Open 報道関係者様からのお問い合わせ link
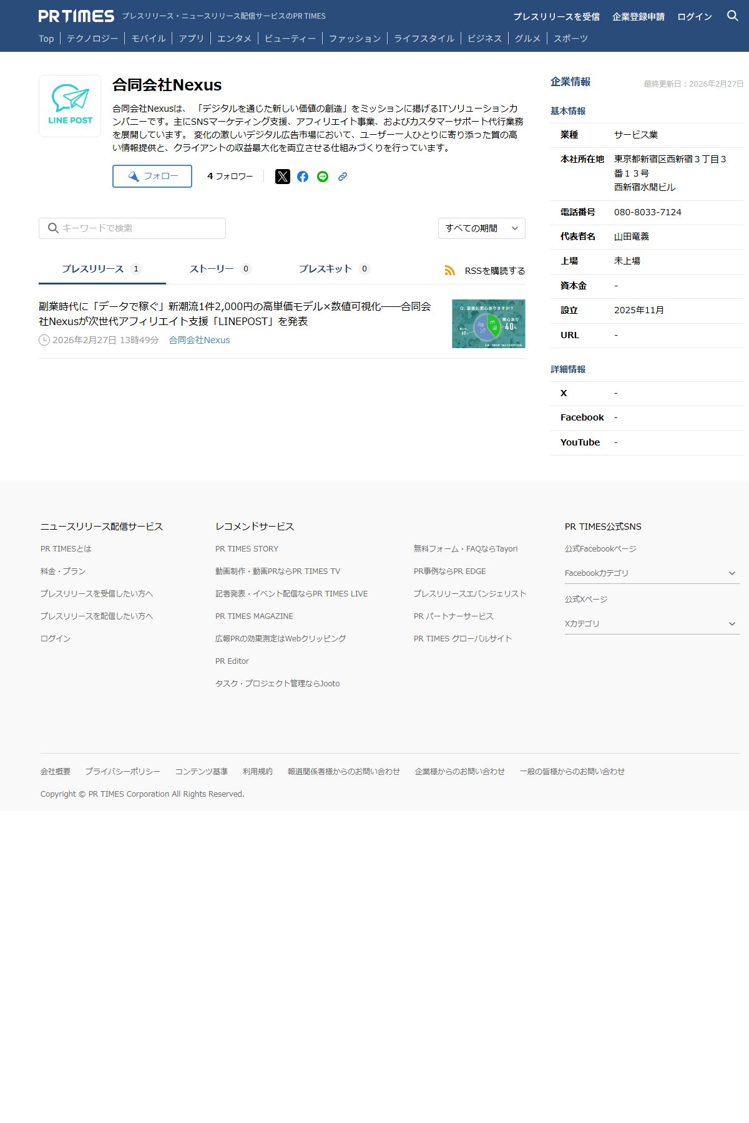 pyautogui.click(x=344, y=772)
